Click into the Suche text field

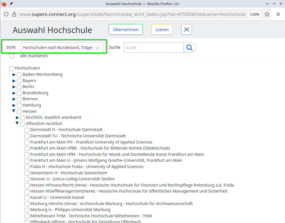[153, 48]
